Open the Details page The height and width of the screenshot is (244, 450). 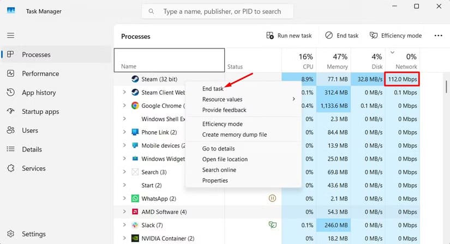[32, 149]
